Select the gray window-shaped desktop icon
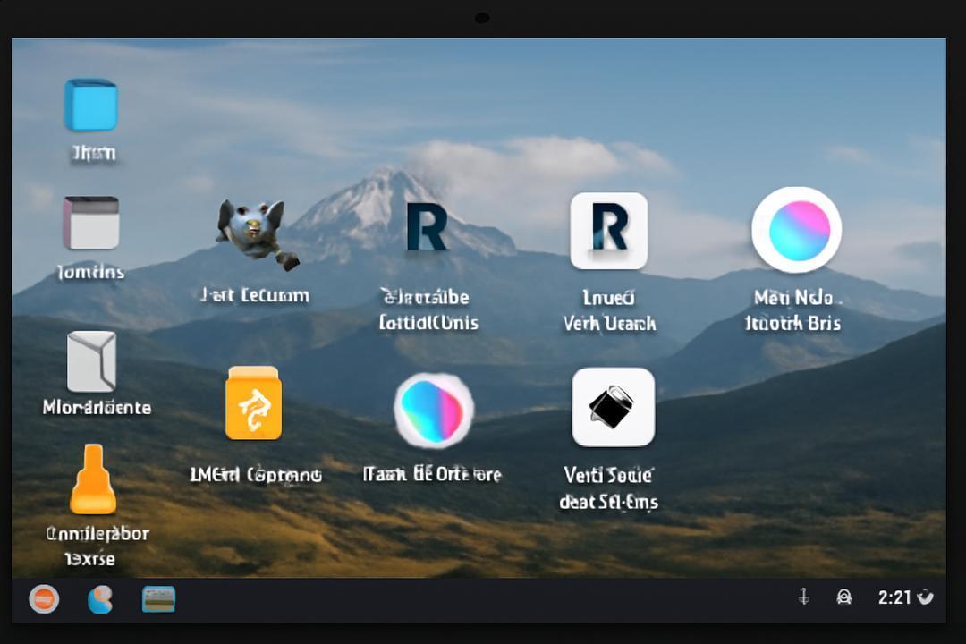966x644 pixels. coord(91,223)
